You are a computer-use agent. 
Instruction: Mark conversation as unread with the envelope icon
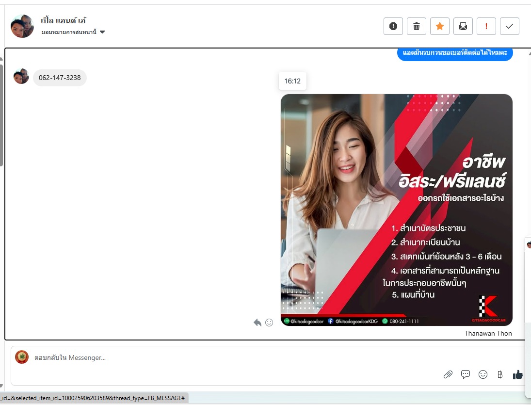(x=463, y=26)
